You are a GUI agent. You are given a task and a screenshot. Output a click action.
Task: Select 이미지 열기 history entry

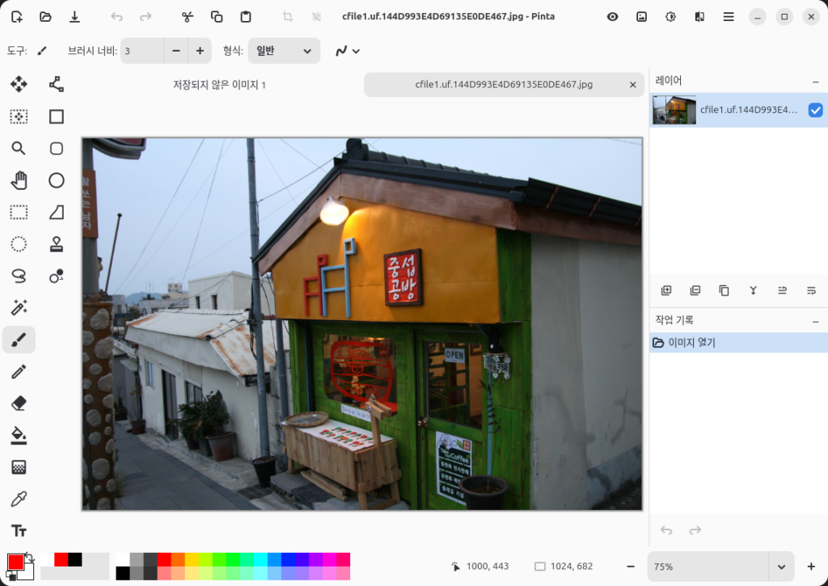pyautogui.click(x=691, y=343)
